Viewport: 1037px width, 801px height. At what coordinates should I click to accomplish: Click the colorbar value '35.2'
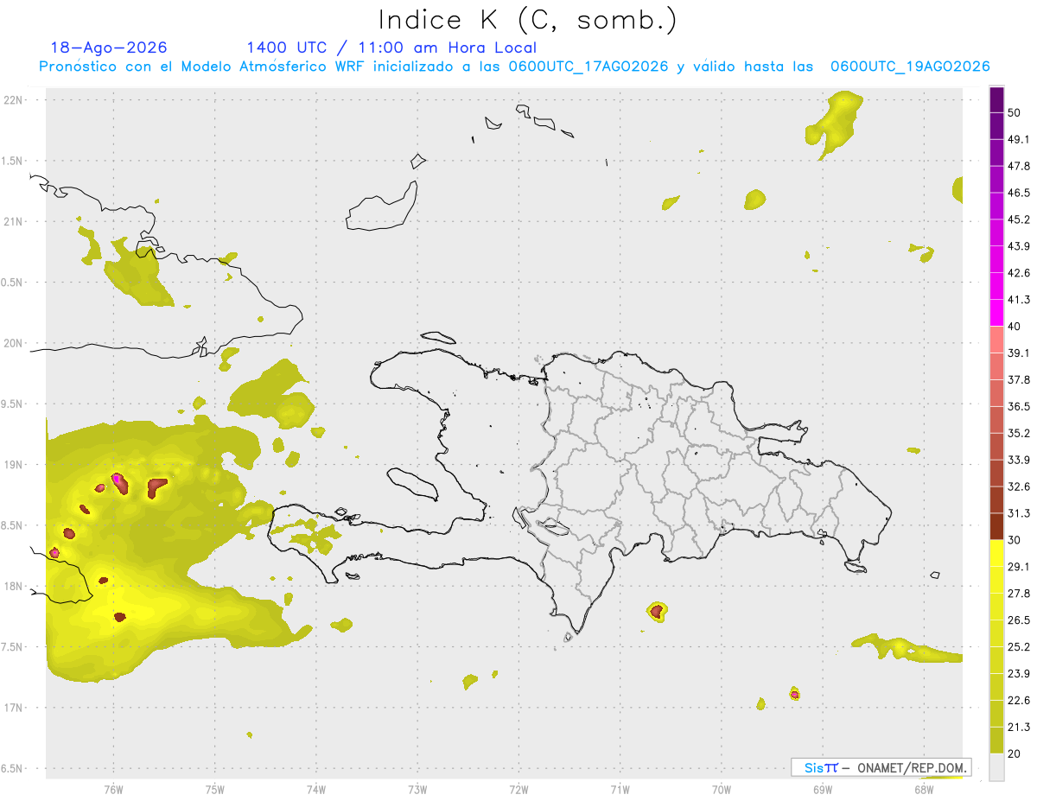pos(1019,433)
